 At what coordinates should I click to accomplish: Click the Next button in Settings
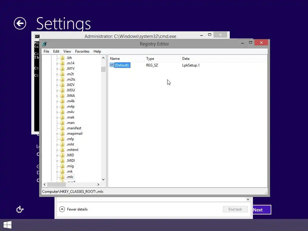(x=262, y=210)
